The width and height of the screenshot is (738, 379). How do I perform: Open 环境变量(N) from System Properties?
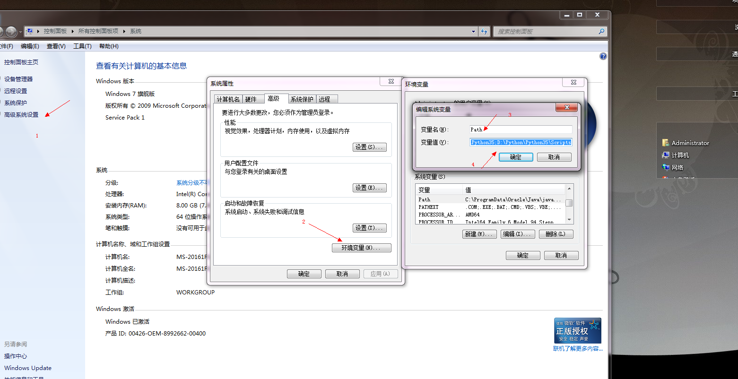(362, 248)
